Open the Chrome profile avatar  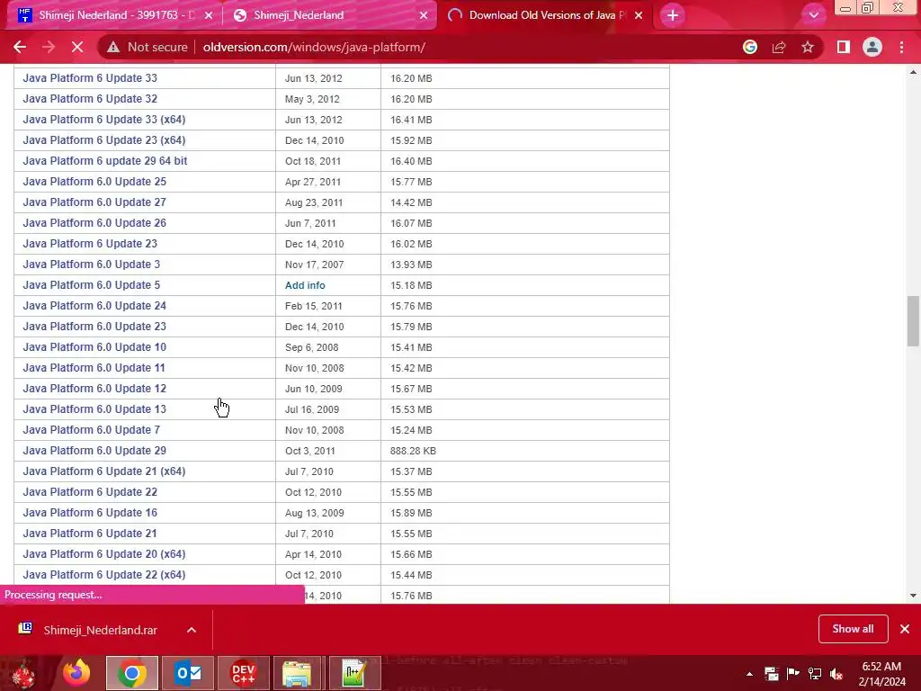(x=872, y=47)
